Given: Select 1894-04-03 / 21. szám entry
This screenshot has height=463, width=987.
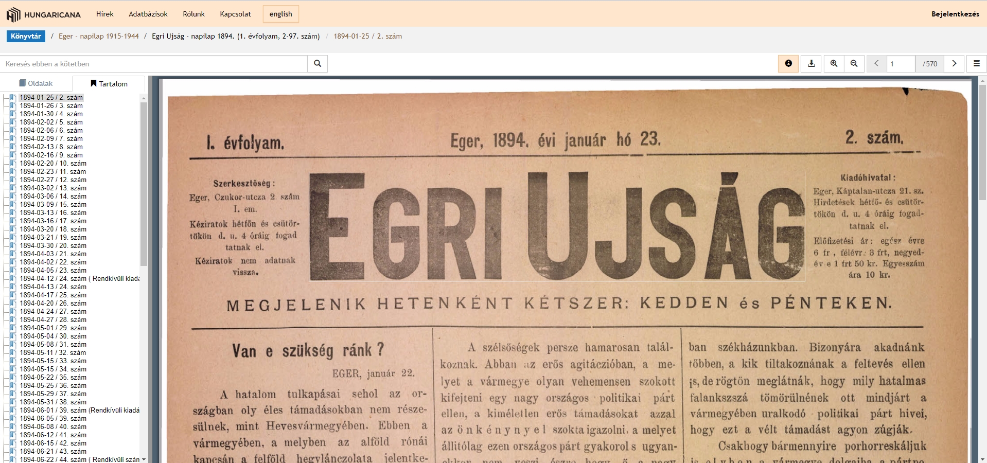Looking at the screenshot, I should [x=53, y=254].
